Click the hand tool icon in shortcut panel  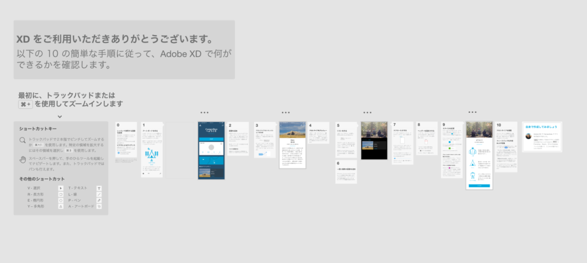coord(23,160)
